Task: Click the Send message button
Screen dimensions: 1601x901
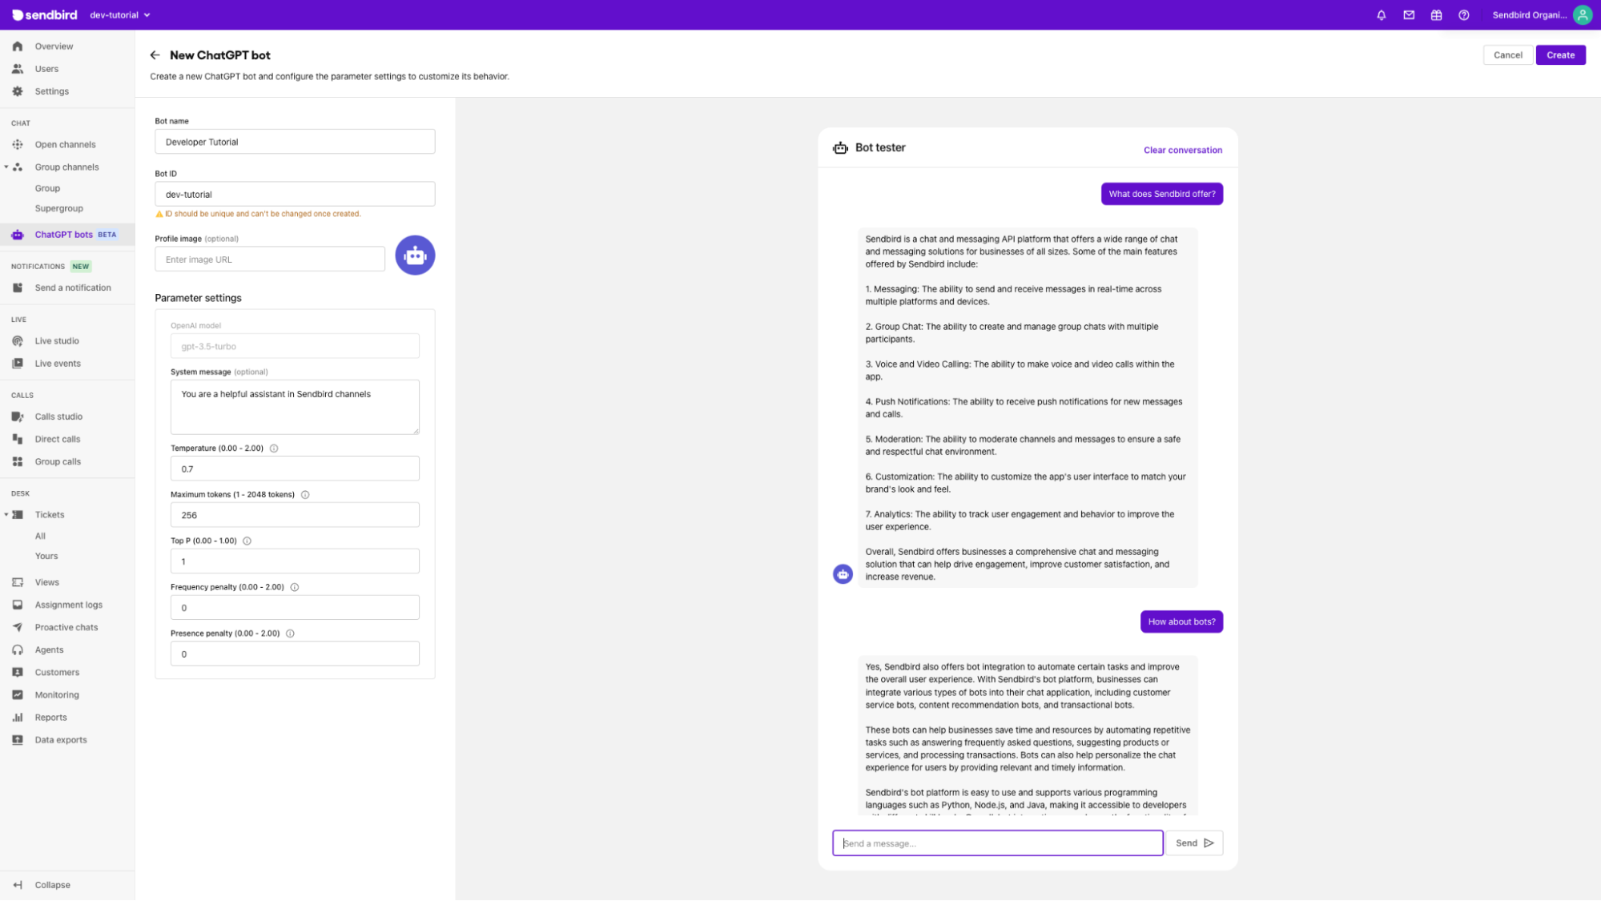Action: click(x=1194, y=843)
